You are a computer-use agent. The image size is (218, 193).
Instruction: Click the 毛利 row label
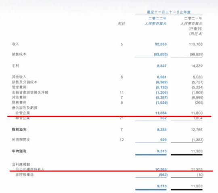tap(15, 66)
